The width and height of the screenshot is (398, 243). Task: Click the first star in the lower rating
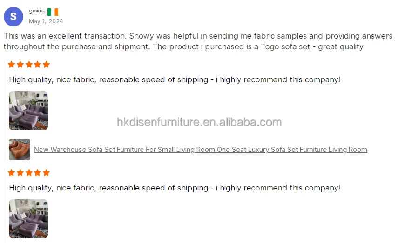click(x=12, y=173)
